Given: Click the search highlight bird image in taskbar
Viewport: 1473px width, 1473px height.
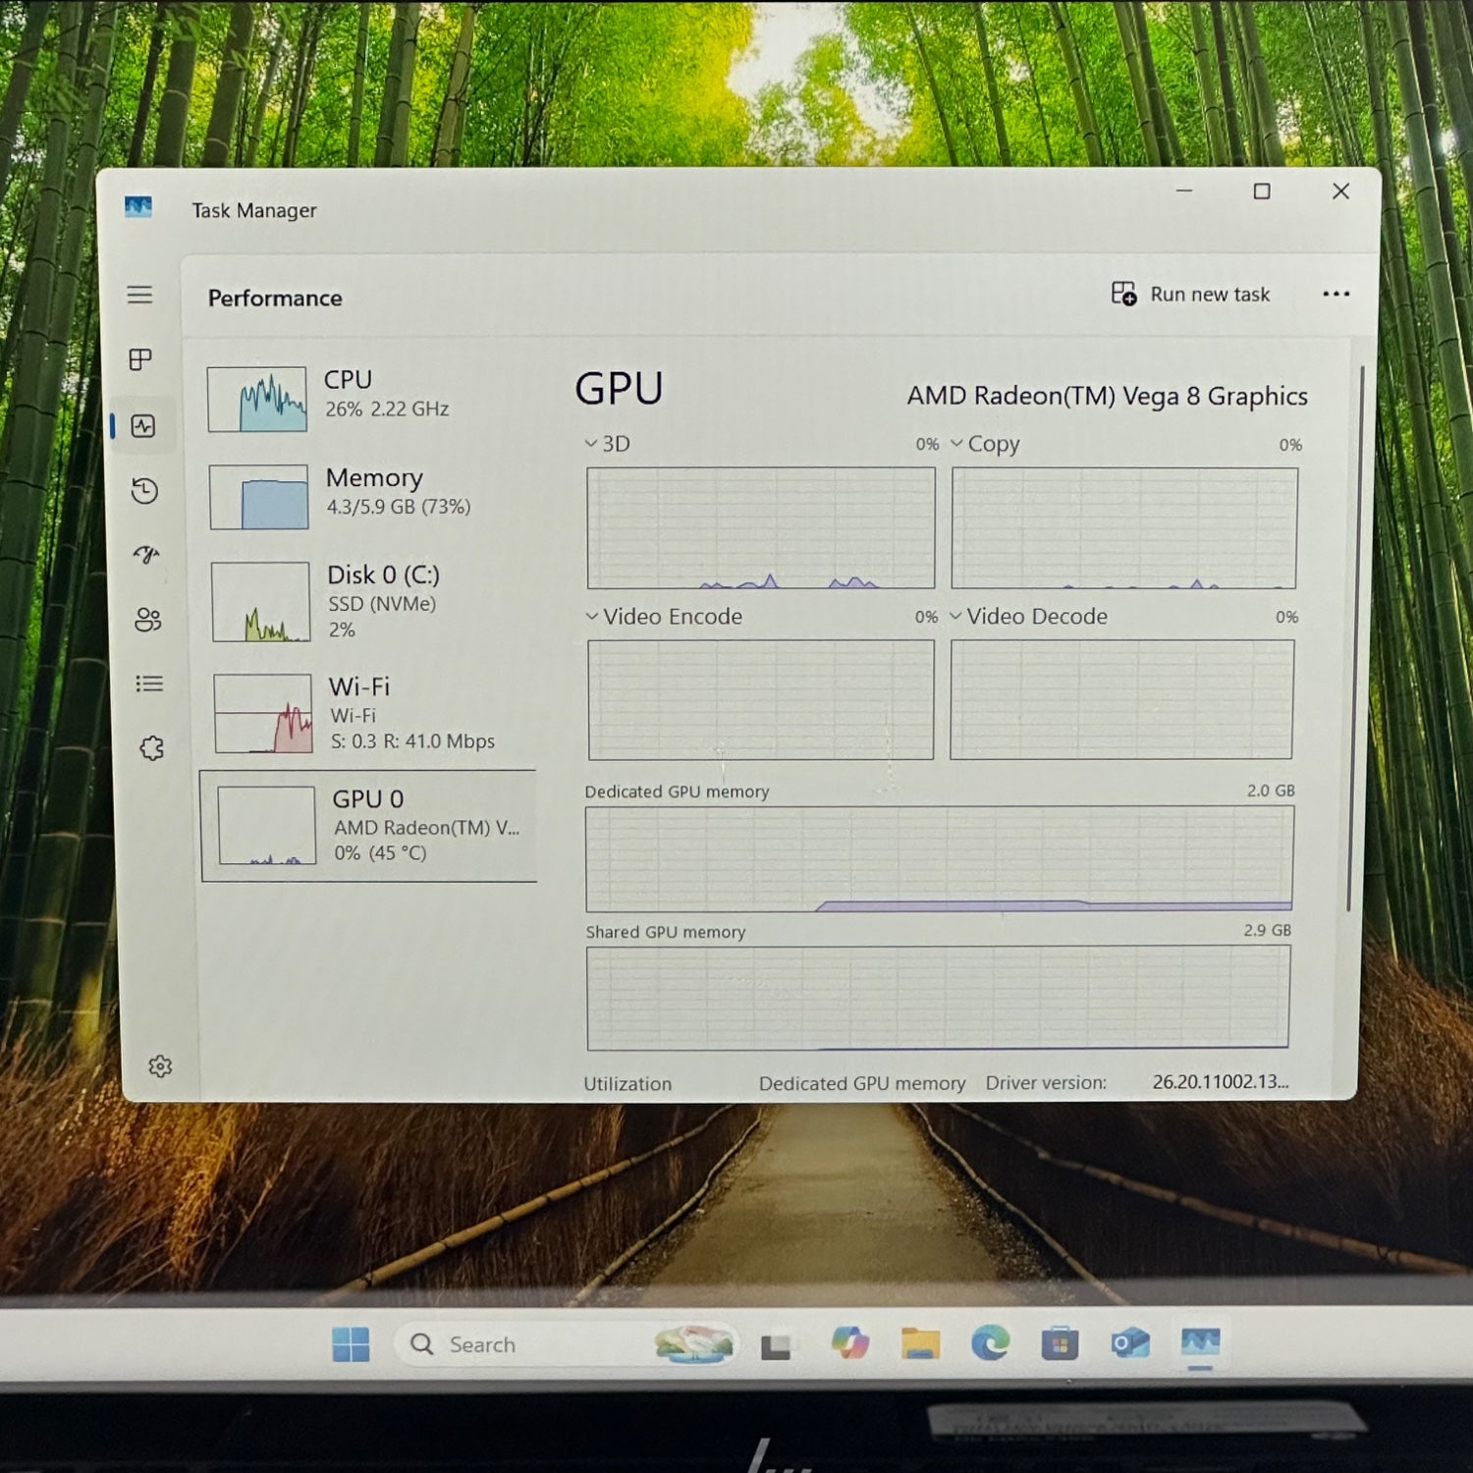Looking at the screenshot, I should coord(694,1344).
